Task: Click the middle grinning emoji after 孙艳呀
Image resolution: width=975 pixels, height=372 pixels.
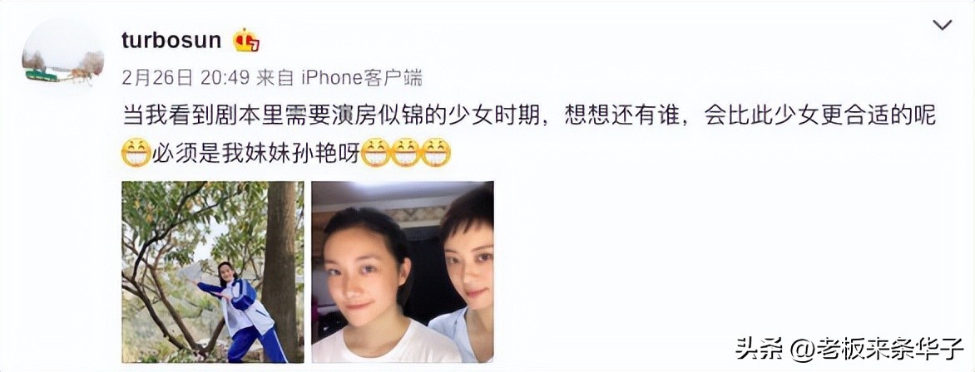Action: [405, 152]
